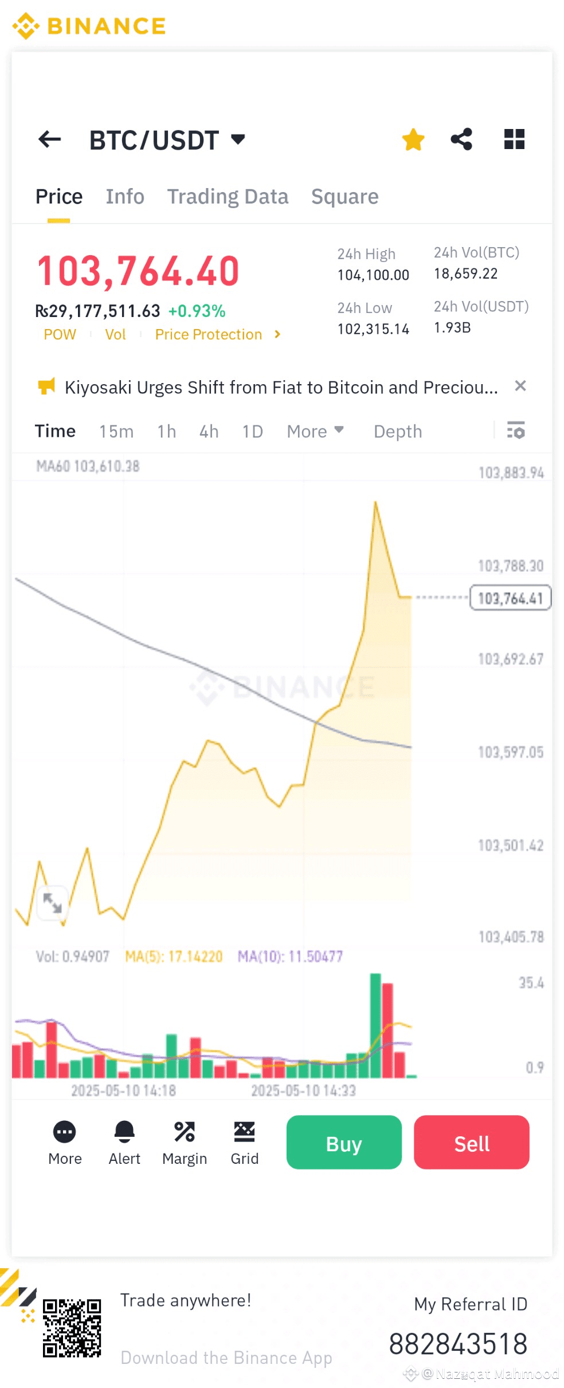Set a price Alert with bell icon
This screenshot has width=564, height=1388.
click(x=124, y=1132)
